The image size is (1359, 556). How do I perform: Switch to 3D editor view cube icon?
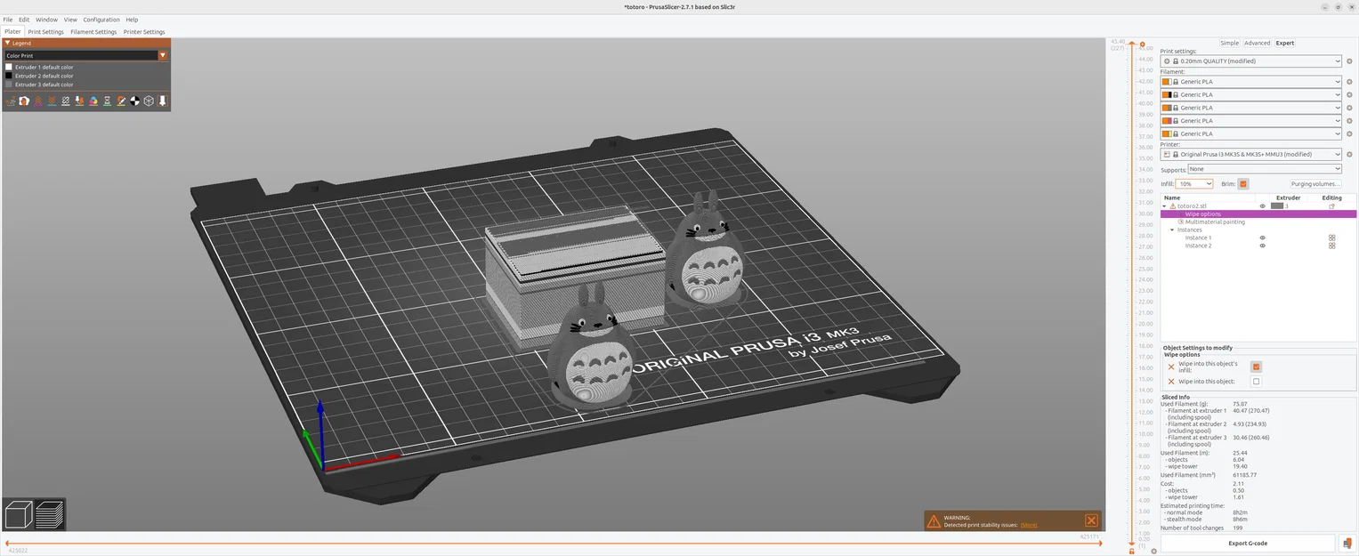[x=19, y=514]
